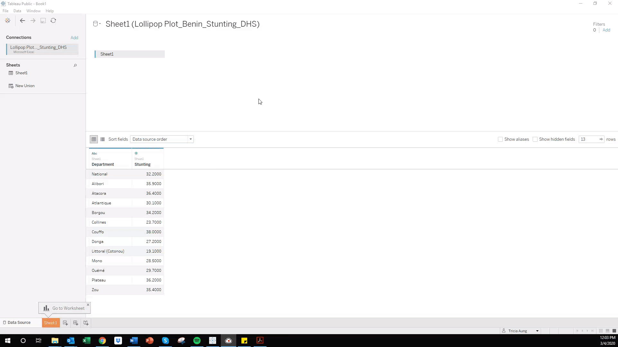Click the Tableau logo icon in the toolbar

tap(7, 21)
